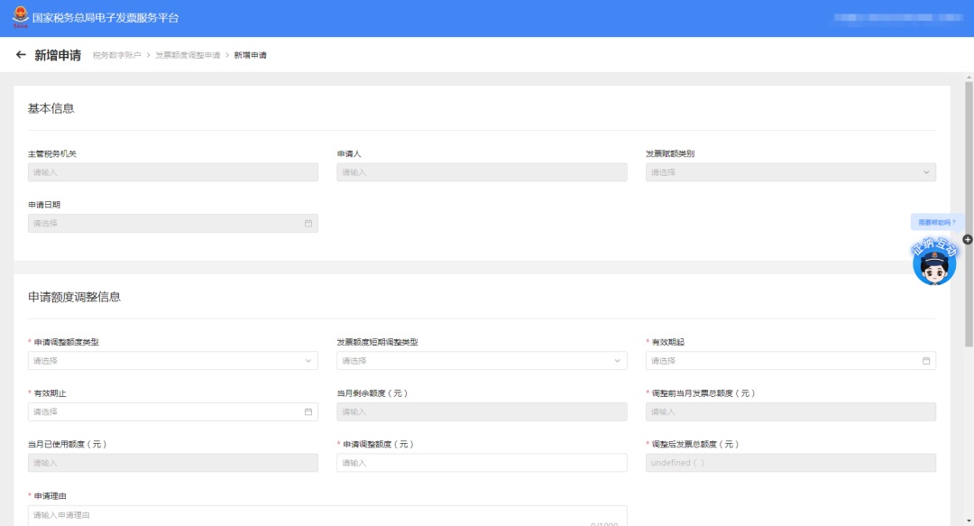The height and width of the screenshot is (526, 974).
Task: Click the 税务数字账户 breadcrumb link
Action: pos(116,55)
